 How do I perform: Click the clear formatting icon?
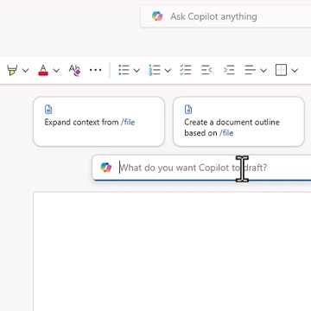click(x=74, y=70)
